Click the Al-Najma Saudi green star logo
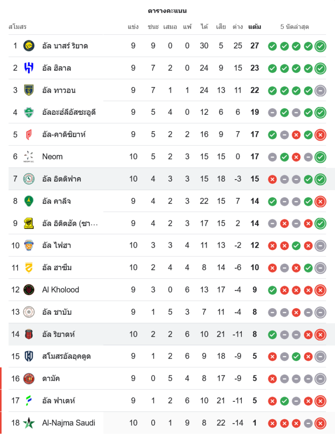The height and width of the screenshot is (440, 335). click(x=29, y=423)
